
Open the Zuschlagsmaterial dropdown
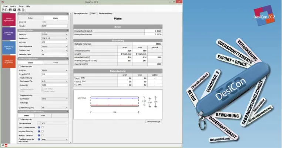coord(54,46)
